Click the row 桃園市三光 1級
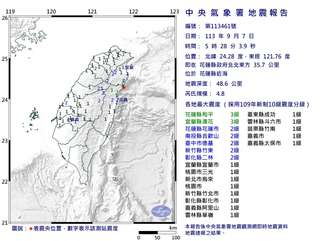 212,172
